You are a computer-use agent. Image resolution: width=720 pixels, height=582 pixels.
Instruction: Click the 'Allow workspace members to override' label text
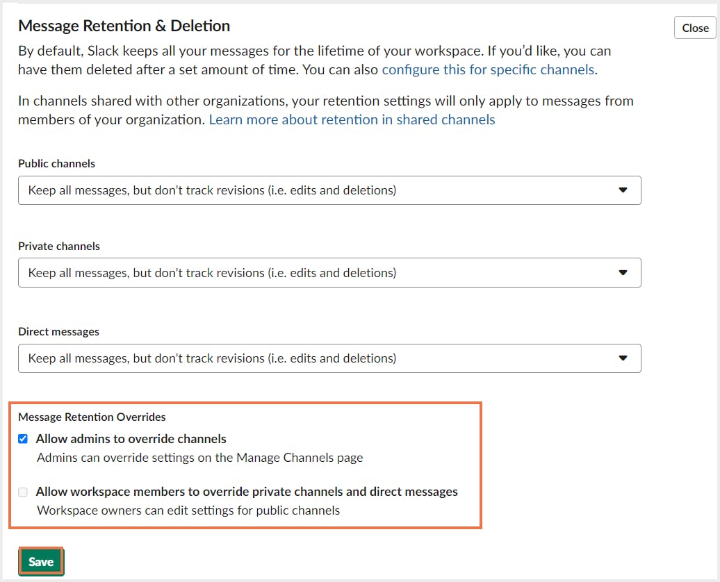coord(247,492)
